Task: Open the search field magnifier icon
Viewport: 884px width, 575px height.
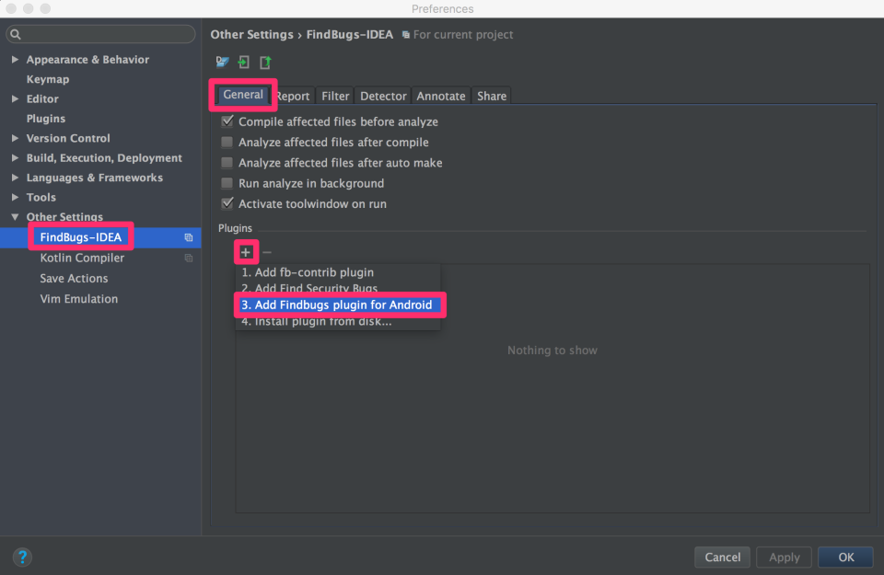Action: click(15, 33)
